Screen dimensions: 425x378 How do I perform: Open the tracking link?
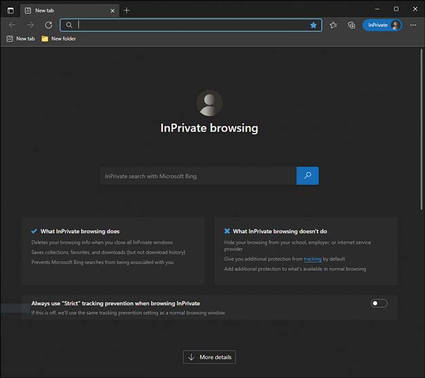click(x=312, y=259)
